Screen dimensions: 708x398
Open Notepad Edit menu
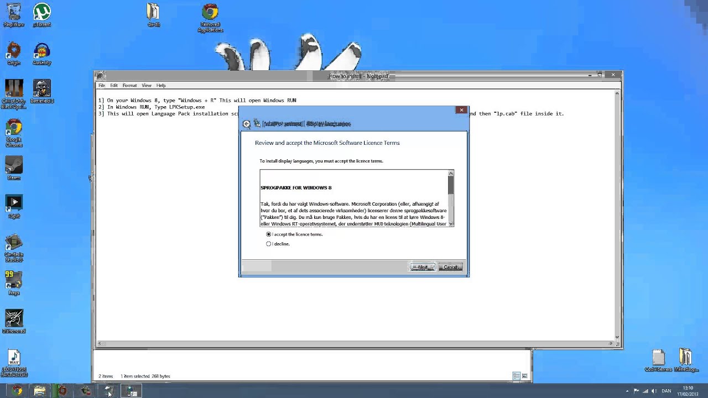coord(114,86)
